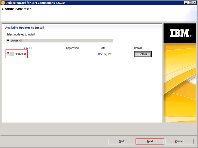Open Details for iFix LO87330
The width and height of the screenshot is (198, 148).
(x=143, y=54)
